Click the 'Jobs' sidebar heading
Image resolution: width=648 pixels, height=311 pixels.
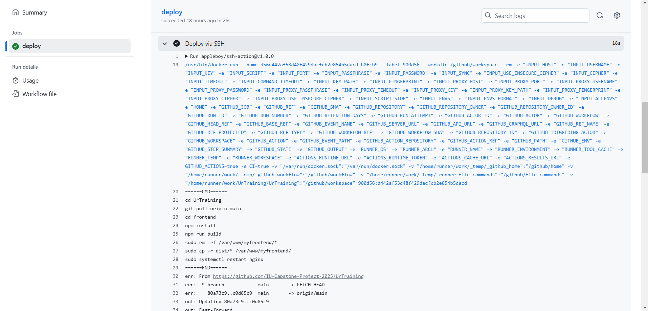point(17,33)
